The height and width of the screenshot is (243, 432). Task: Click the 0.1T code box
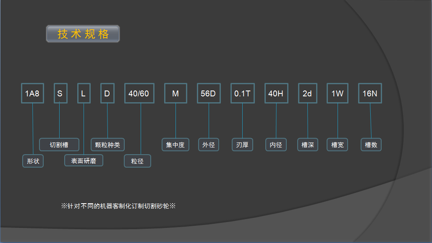click(x=242, y=93)
